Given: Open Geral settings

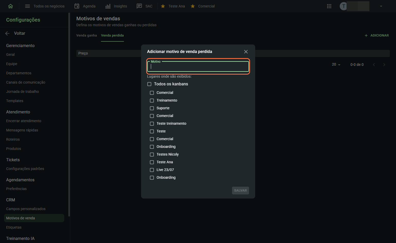Looking at the screenshot, I should 10,55.
